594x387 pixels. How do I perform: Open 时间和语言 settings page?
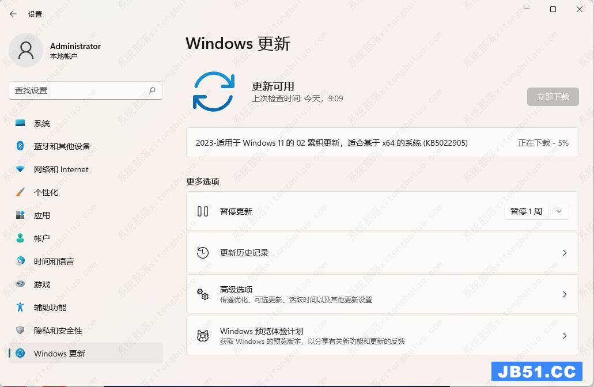pos(54,261)
